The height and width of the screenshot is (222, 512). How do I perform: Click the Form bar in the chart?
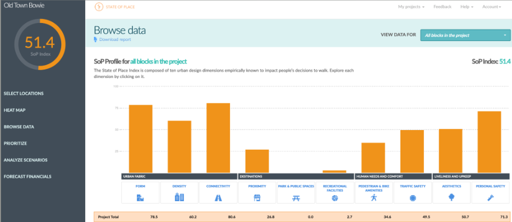pyautogui.click(x=141, y=139)
